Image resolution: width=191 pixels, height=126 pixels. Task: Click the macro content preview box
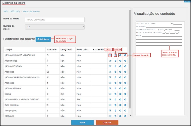pyautogui.click(x=160, y=68)
